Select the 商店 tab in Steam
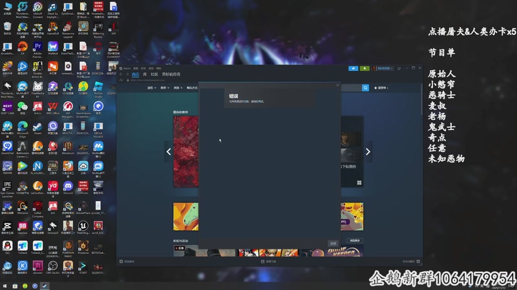The height and width of the screenshot is (290, 517). coord(135,74)
